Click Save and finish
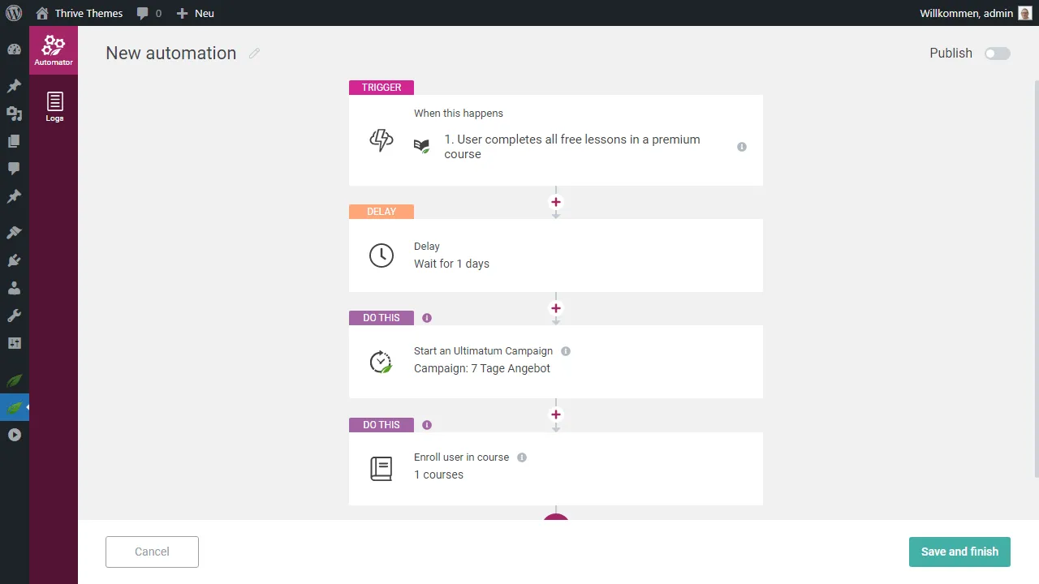 tap(959, 552)
